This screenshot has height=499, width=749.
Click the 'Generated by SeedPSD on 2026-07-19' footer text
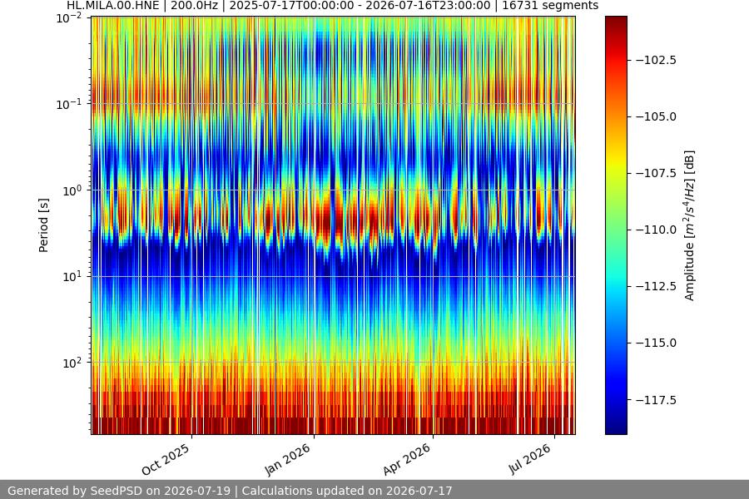119,491
